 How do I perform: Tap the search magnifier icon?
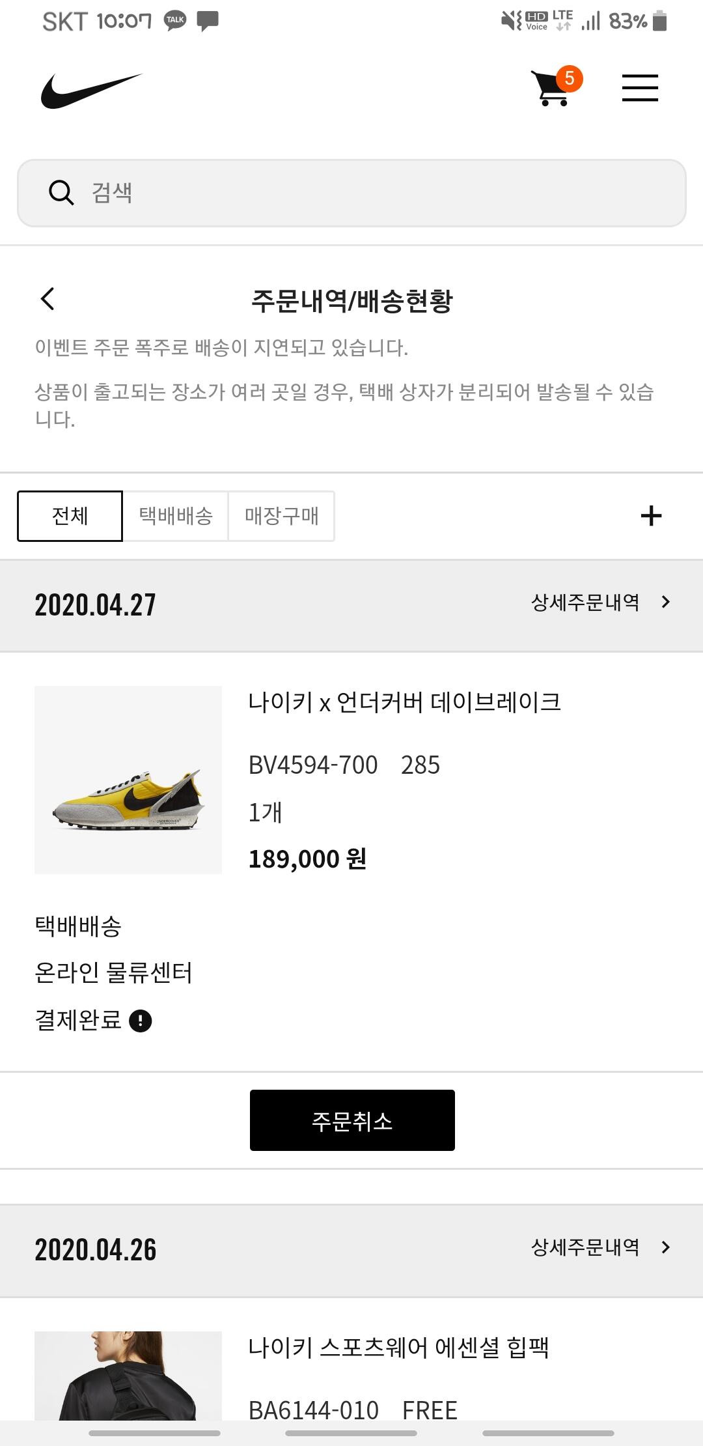(x=61, y=193)
